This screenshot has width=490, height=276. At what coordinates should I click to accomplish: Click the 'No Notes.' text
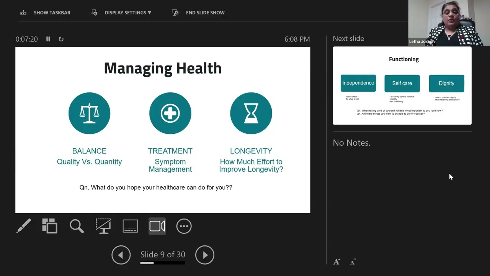coord(351,143)
